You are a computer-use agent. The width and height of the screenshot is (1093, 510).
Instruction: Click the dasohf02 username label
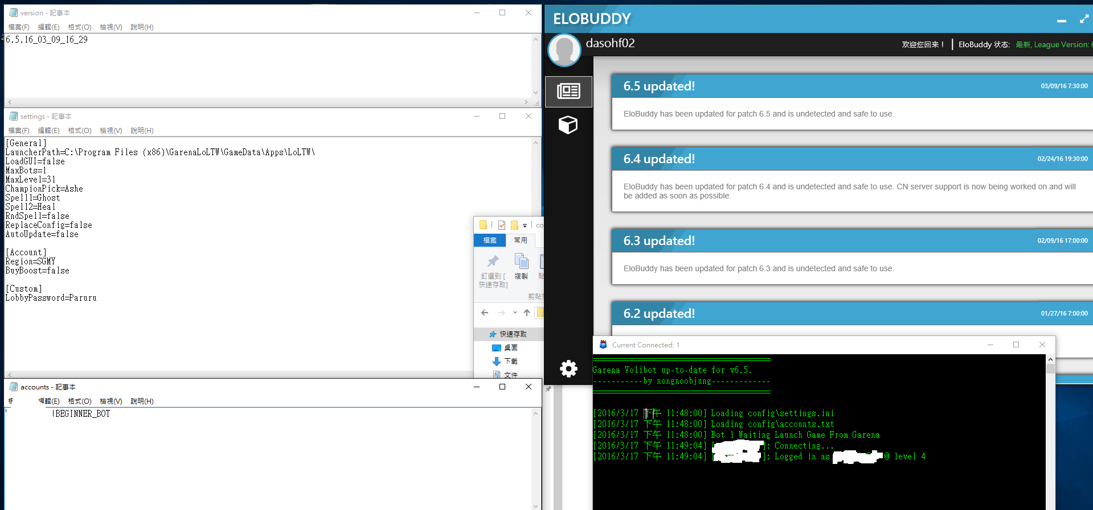[610, 43]
